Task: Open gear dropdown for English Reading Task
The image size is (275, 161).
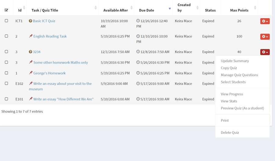Action: tap(265, 37)
